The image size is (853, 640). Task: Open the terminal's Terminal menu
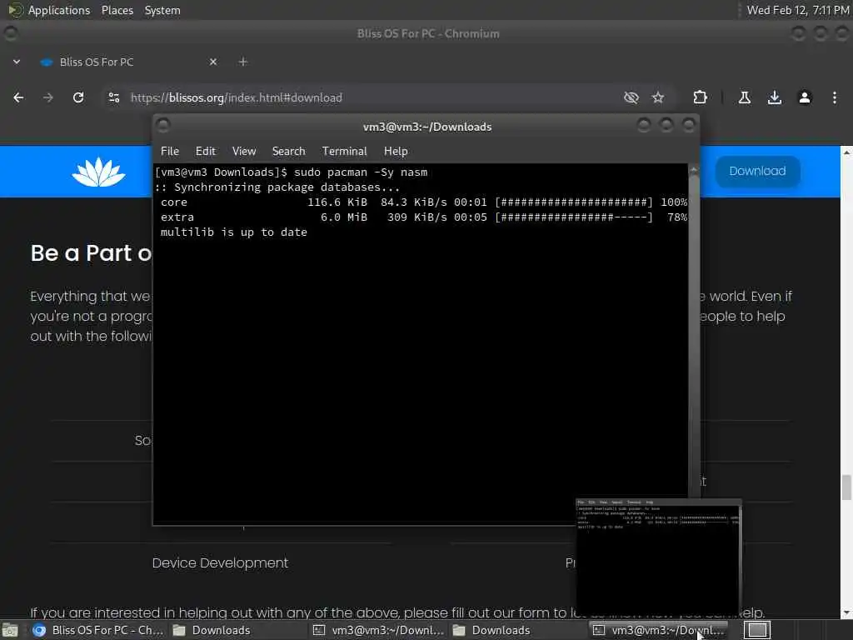click(344, 152)
